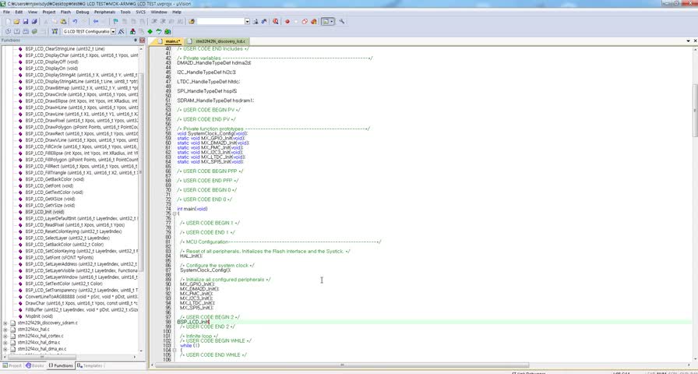The image size is (698, 374).
Task: Open the Flash menu
Action: click(65, 12)
